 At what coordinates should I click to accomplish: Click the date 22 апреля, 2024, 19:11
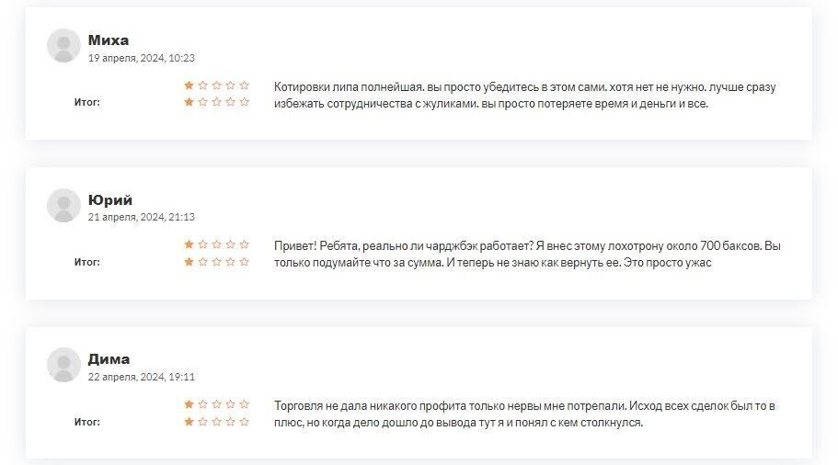tap(142, 377)
